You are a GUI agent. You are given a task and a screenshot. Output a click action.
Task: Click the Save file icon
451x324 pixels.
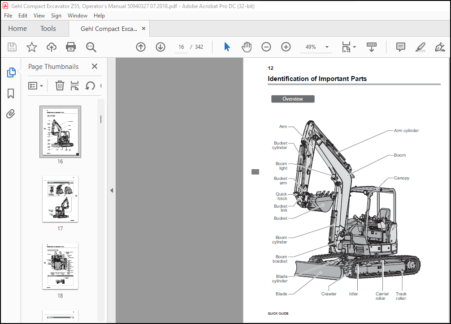click(12, 47)
